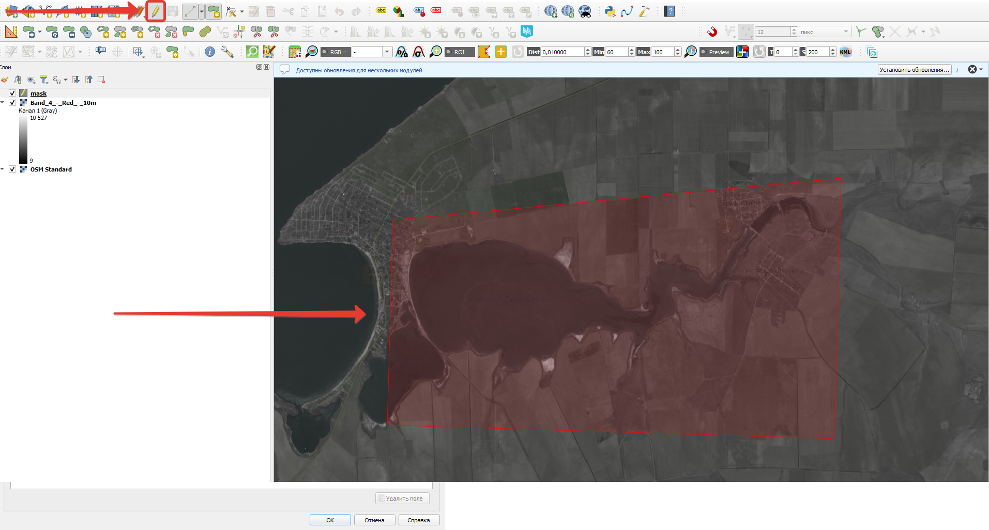Screen dimensions: 989x530
Task: Toggle the RGB display radio button
Action: (336, 52)
